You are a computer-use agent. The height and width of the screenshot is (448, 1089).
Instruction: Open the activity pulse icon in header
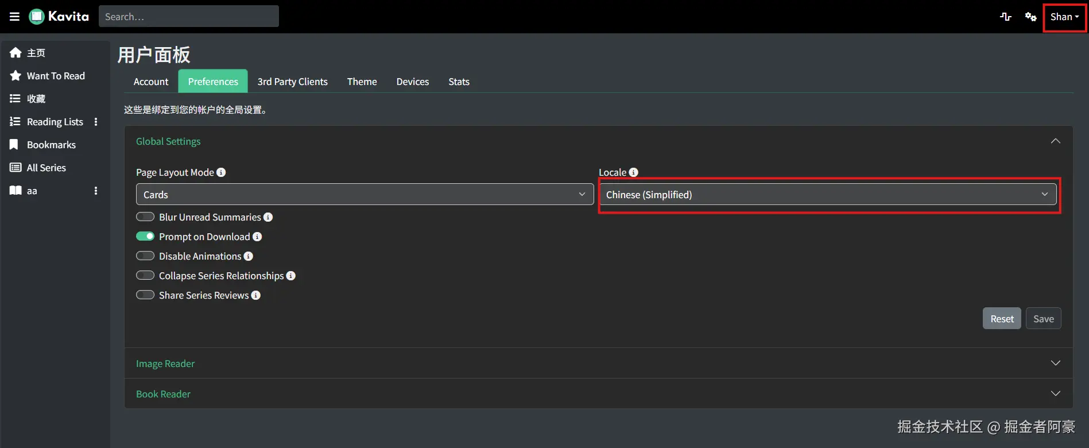pos(1006,17)
